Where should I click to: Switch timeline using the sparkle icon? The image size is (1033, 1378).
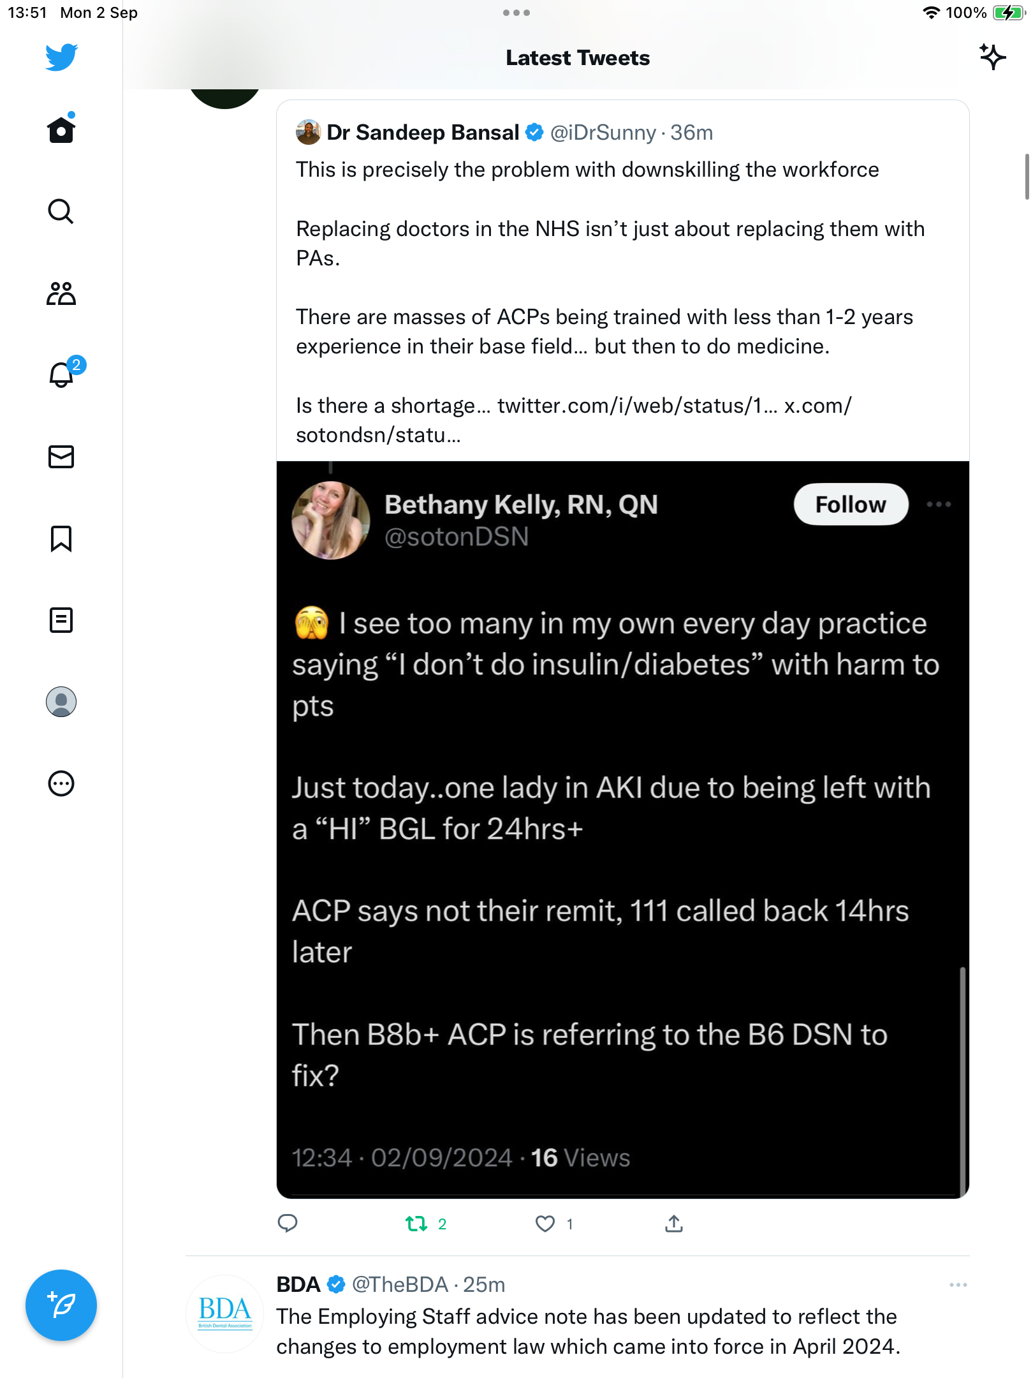tap(992, 57)
